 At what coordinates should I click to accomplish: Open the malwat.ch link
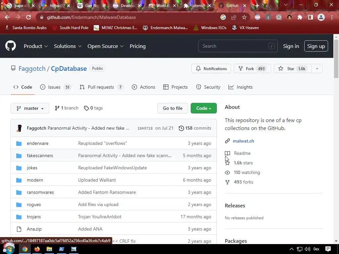pyautogui.click(x=243, y=141)
